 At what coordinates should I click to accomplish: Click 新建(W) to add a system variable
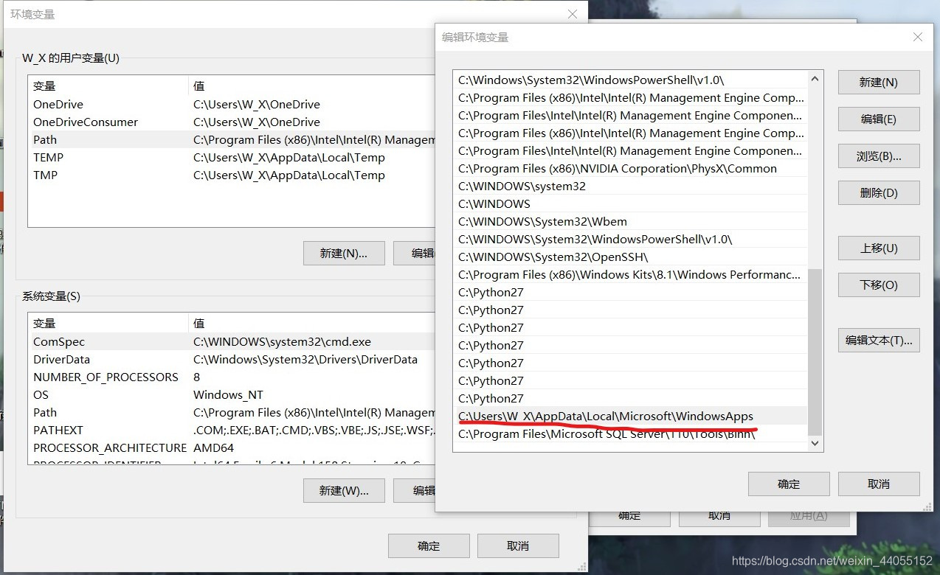(343, 490)
